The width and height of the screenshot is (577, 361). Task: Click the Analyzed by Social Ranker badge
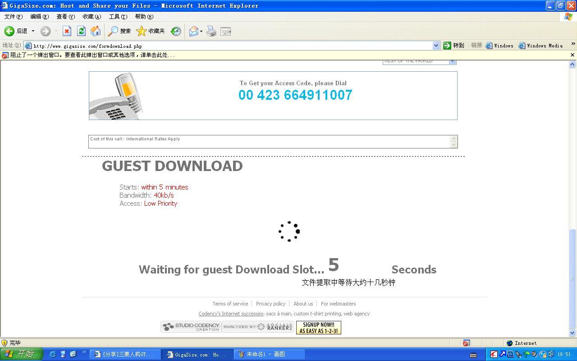258,327
